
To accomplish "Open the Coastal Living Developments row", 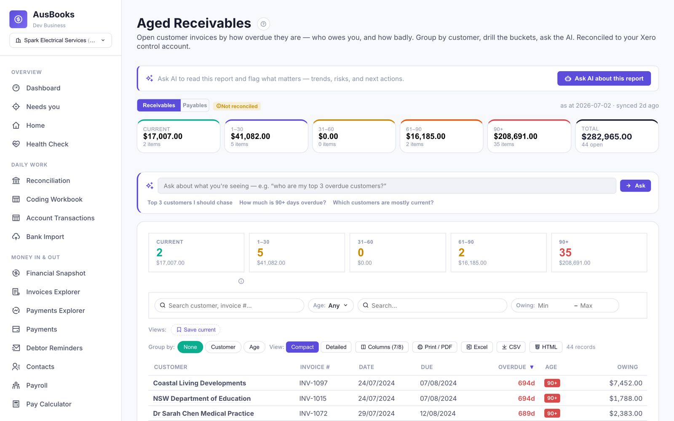I will point(398,383).
